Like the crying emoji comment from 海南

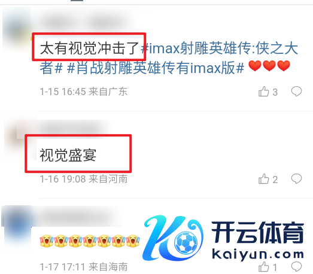(x=268, y=267)
